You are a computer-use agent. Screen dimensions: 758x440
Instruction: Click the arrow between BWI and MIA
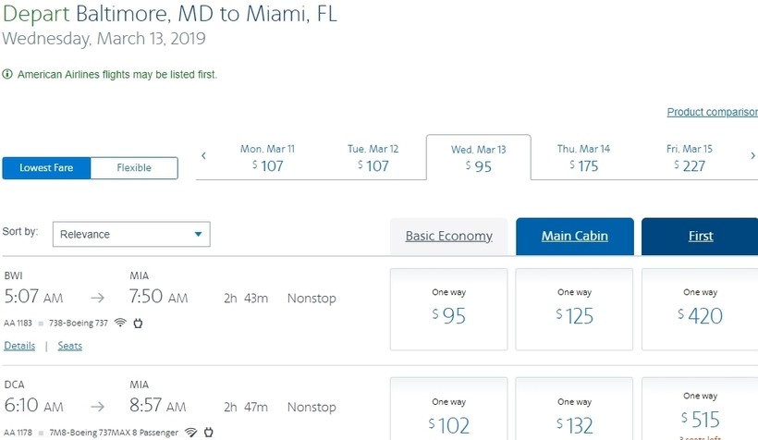click(97, 299)
